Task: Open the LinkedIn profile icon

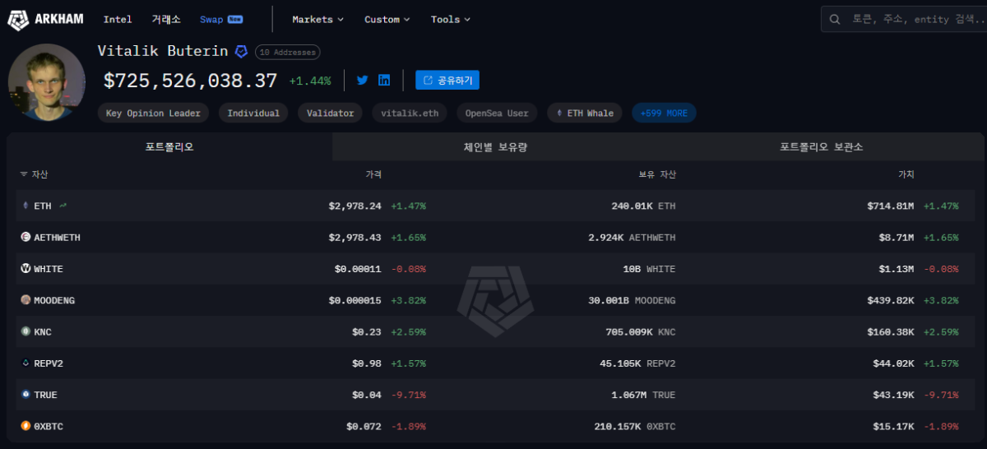Action: pyautogui.click(x=384, y=80)
